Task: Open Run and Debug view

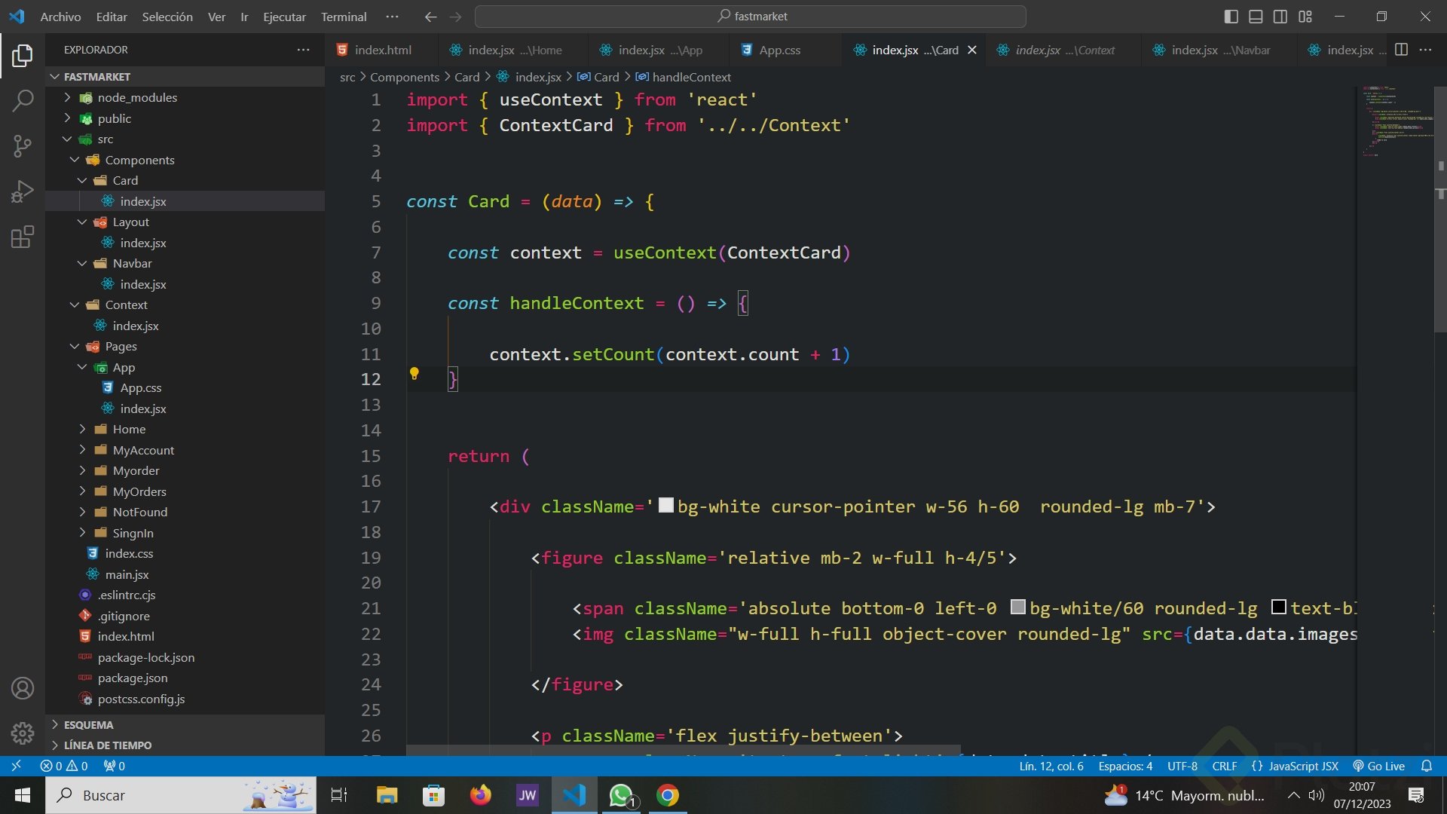Action: (x=23, y=191)
